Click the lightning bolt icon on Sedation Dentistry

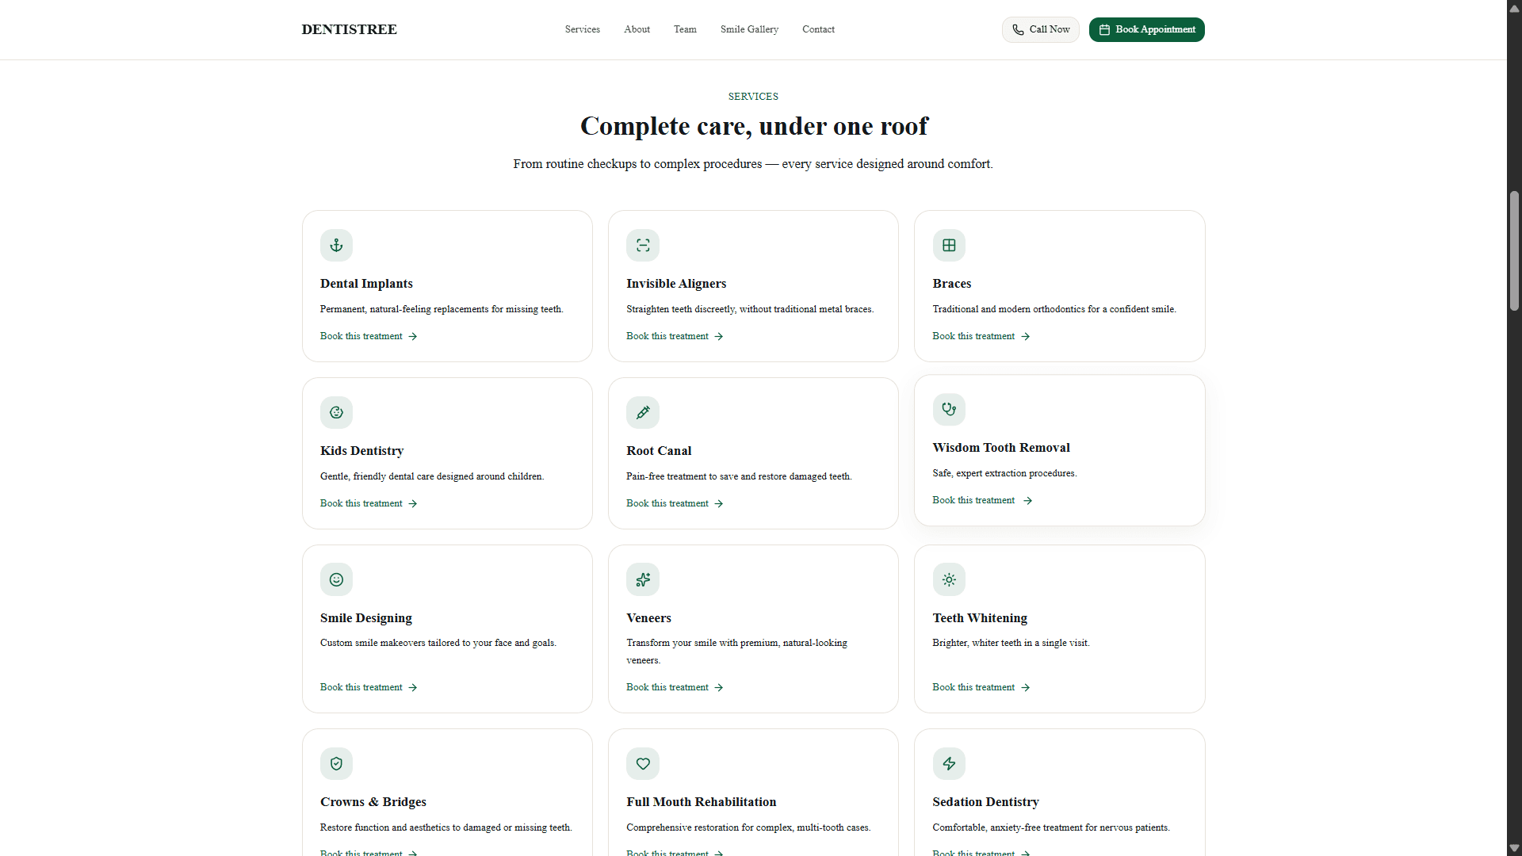click(949, 763)
